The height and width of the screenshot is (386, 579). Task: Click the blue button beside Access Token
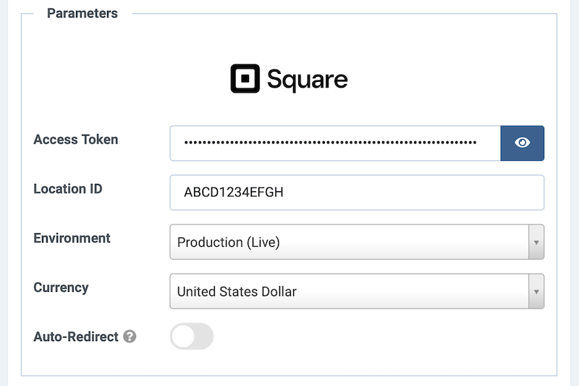click(x=523, y=143)
